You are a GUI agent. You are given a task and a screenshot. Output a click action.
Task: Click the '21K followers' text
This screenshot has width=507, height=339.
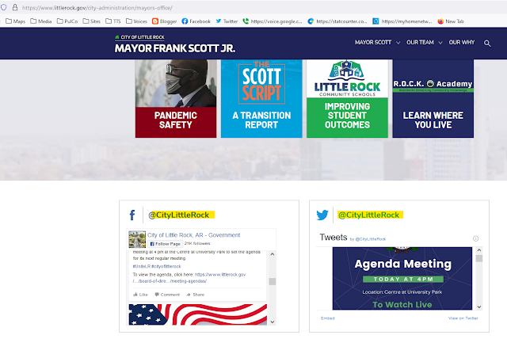[x=197, y=243]
